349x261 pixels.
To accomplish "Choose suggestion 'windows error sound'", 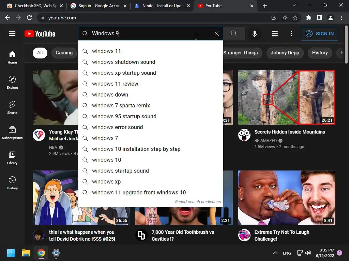I will coord(150,127).
